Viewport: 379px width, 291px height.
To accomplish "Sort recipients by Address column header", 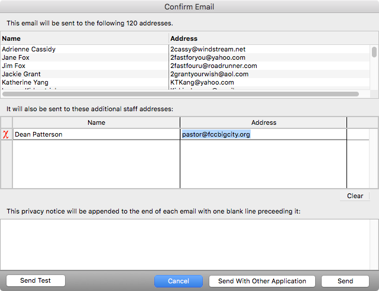I will point(269,38).
